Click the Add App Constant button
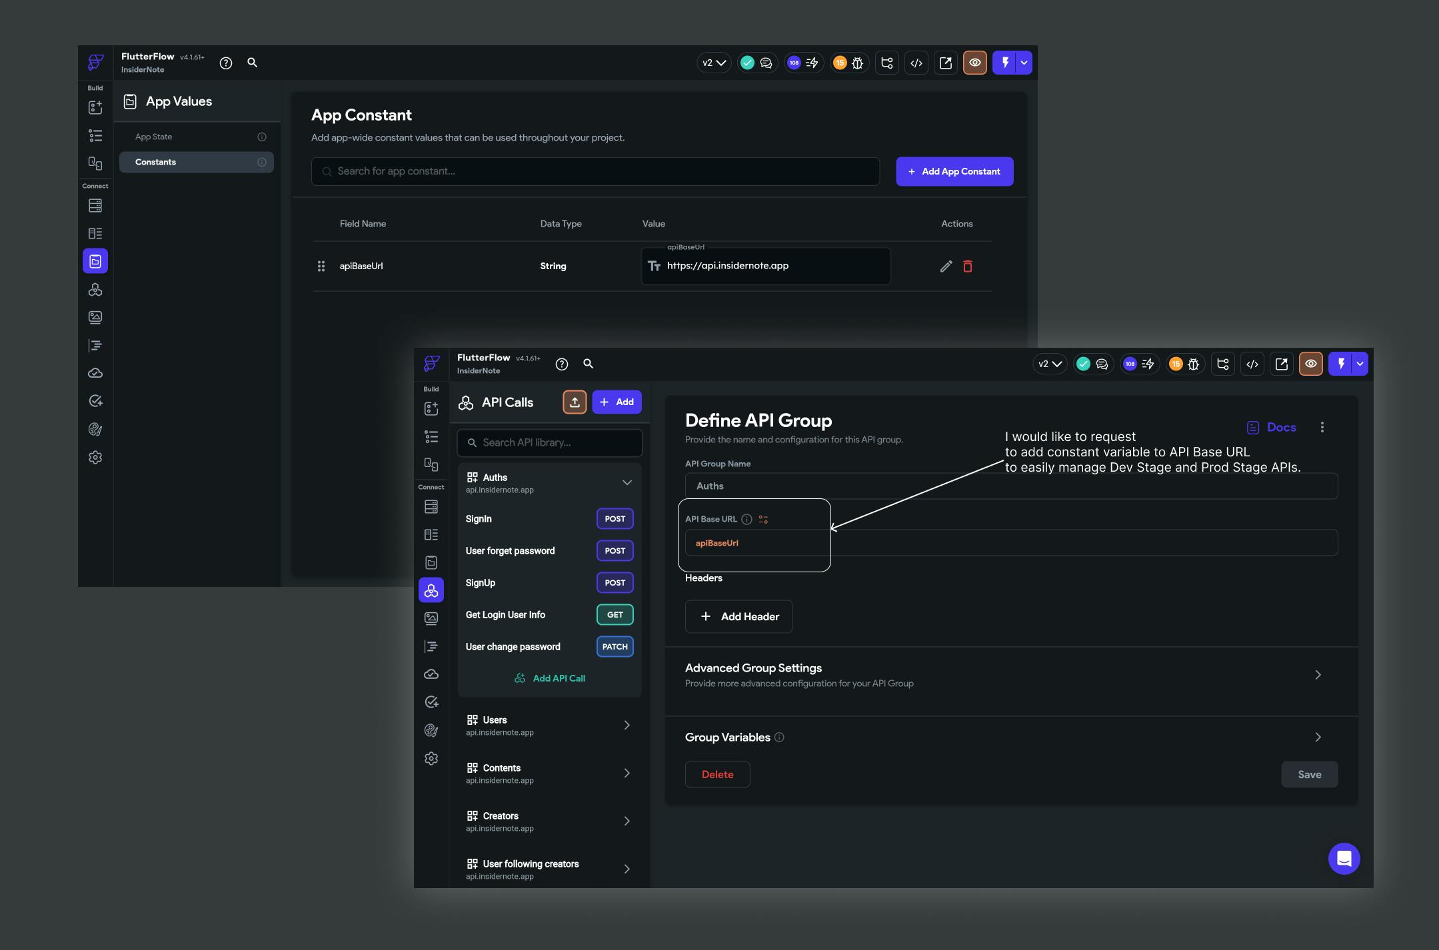The image size is (1439, 950). (954, 172)
